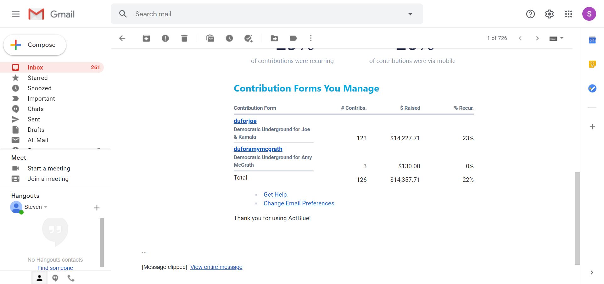Open the Sent mail folder
The width and height of the screenshot is (604, 284).
[x=34, y=119]
